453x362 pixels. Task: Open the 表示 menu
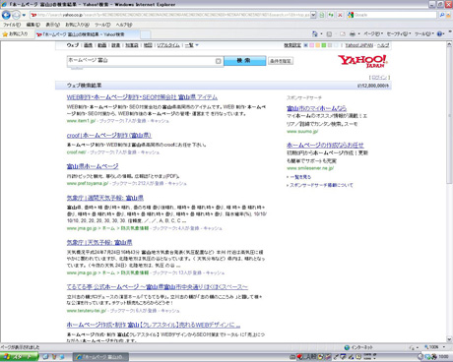pos(52,25)
